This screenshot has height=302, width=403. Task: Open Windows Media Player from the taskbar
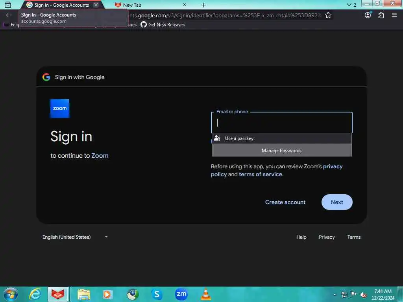107,295
